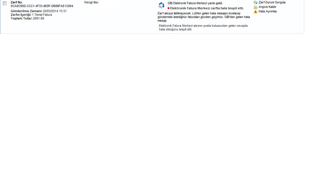
Task: Tick the envelope row selection checkbox
Action: [x=5, y=3]
